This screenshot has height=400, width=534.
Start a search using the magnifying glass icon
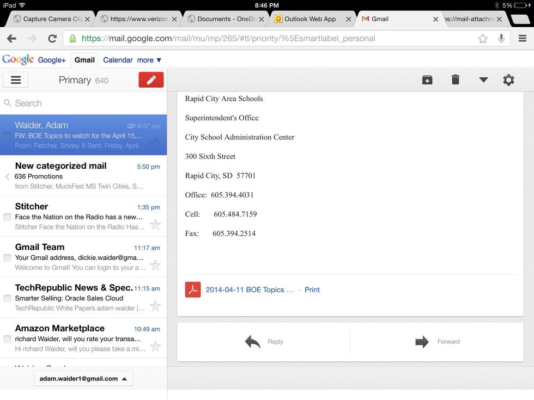(7, 103)
